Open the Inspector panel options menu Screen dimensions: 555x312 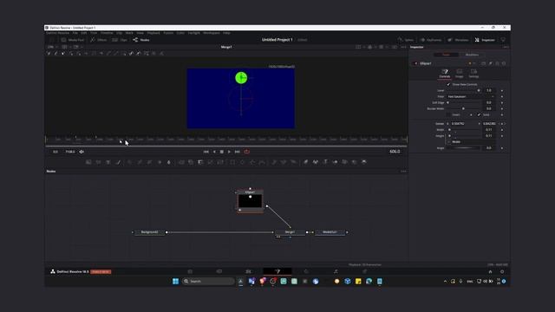(x=506, y=47)
